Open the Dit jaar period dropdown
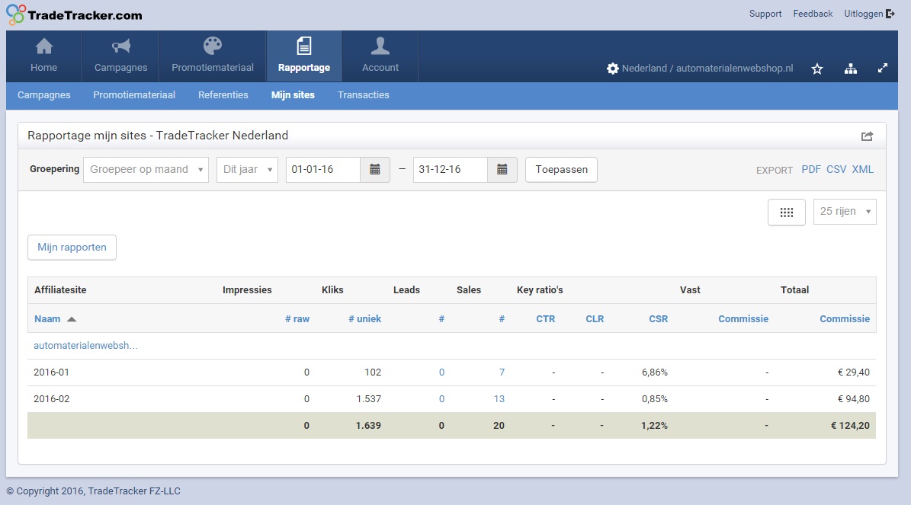 (247, 170)
